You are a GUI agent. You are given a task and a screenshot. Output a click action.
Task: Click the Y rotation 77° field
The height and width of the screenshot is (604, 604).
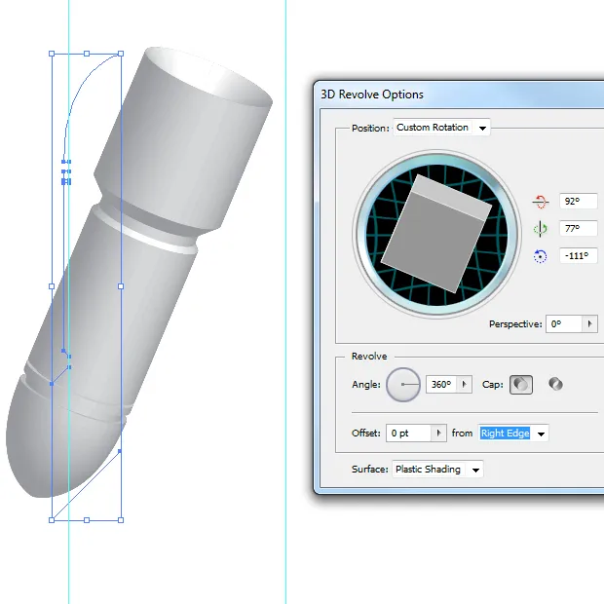pos(578,229)
